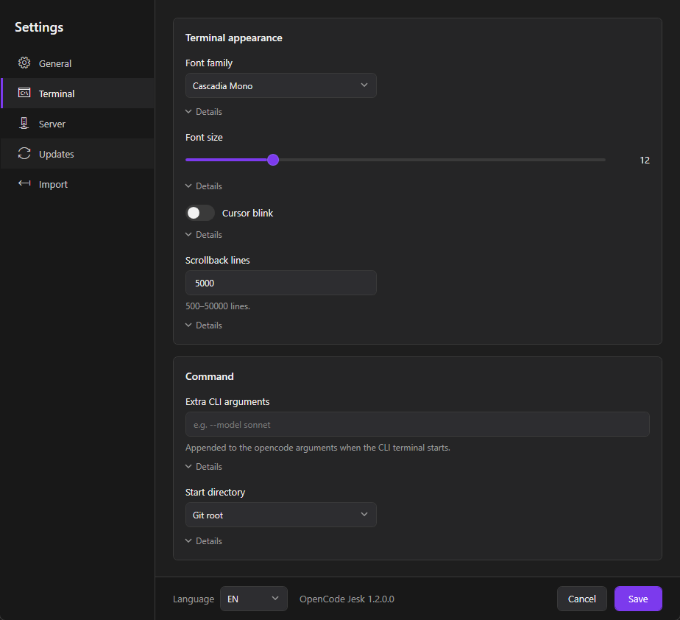Viewport: 680px width, 620px height.
Task: Click the Updates refresh icon
Action: pyautogui.click(x=24, y=154)
